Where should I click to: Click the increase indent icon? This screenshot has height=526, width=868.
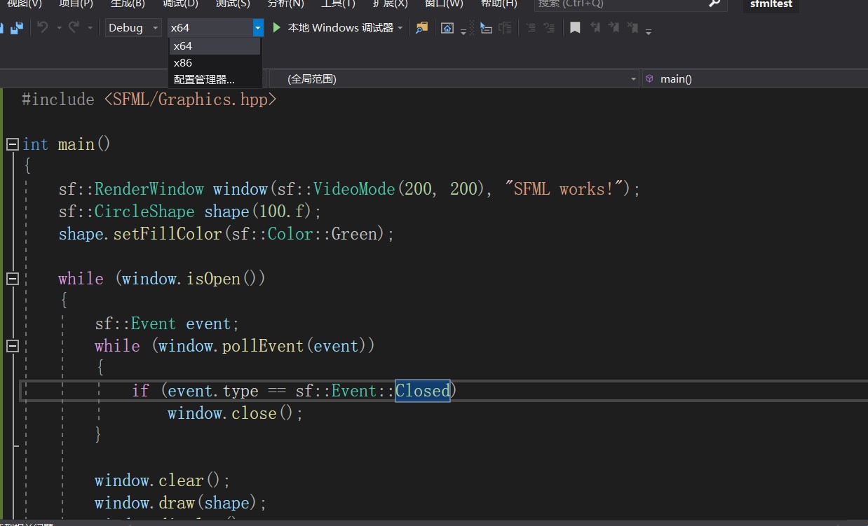pyautogui.click(x=549, y=28)
